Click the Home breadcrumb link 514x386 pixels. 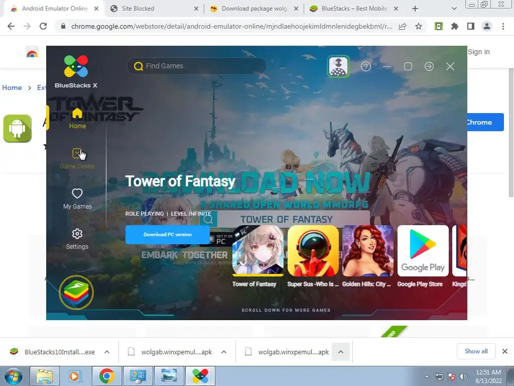point(12,87)
